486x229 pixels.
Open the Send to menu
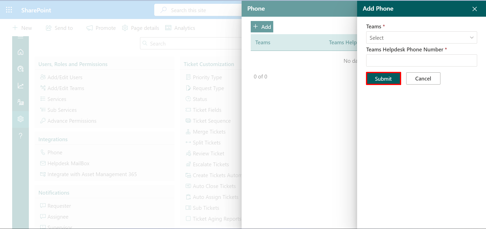click(59, 28)
